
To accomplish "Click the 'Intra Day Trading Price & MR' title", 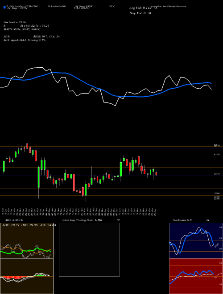I will [82, 220].
